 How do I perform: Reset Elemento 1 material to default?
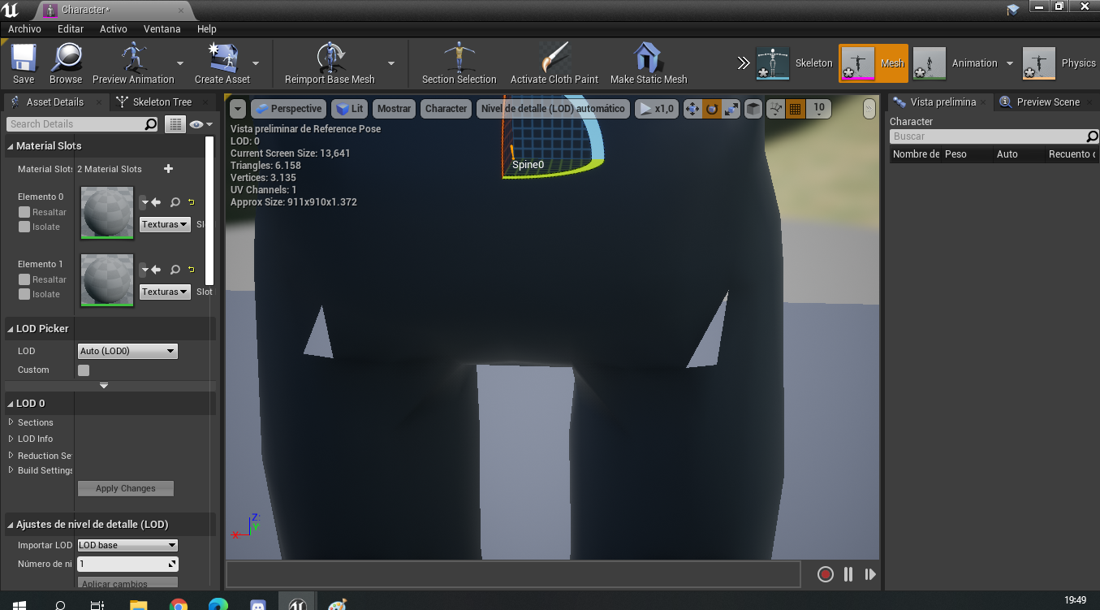pos(192,270)
